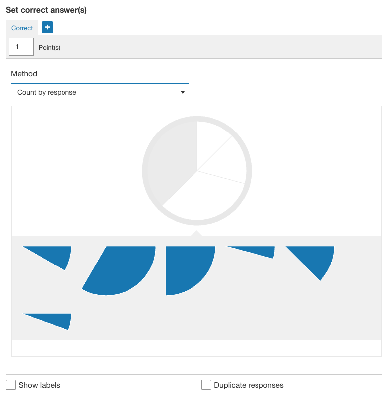Click the Point(s) label text
The width and height of the screenshot is (386, 397).
tap(49, 47)
